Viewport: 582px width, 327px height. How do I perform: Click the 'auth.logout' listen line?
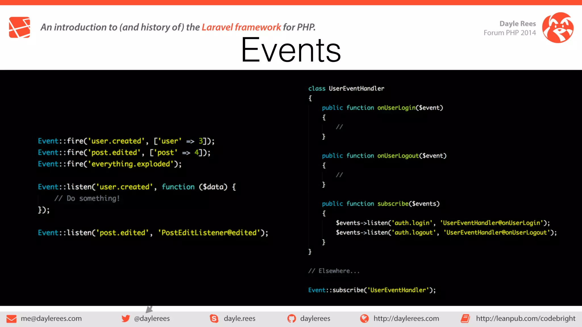coord(446,233)
